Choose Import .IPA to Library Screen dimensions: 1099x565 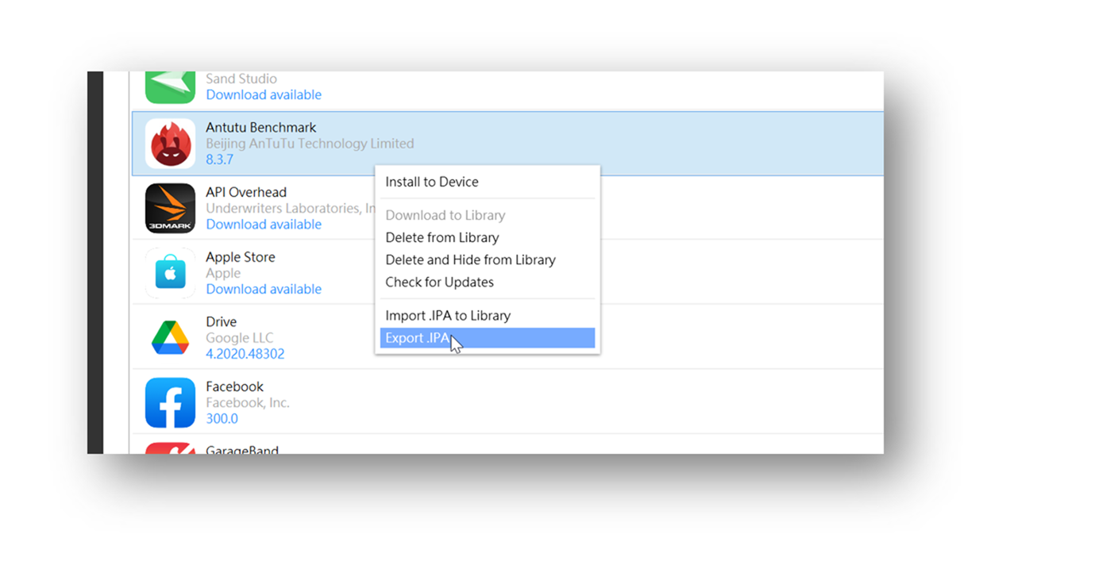point(448,315)
